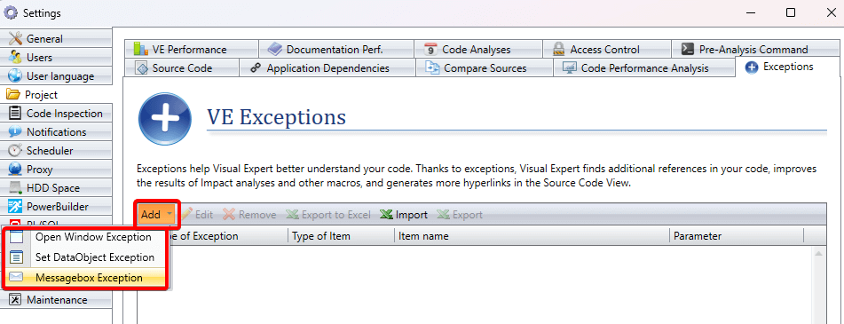This screenshot has height=324, width=844.
Task: Click the General wrench icon
Action: [x=15, y=39]
